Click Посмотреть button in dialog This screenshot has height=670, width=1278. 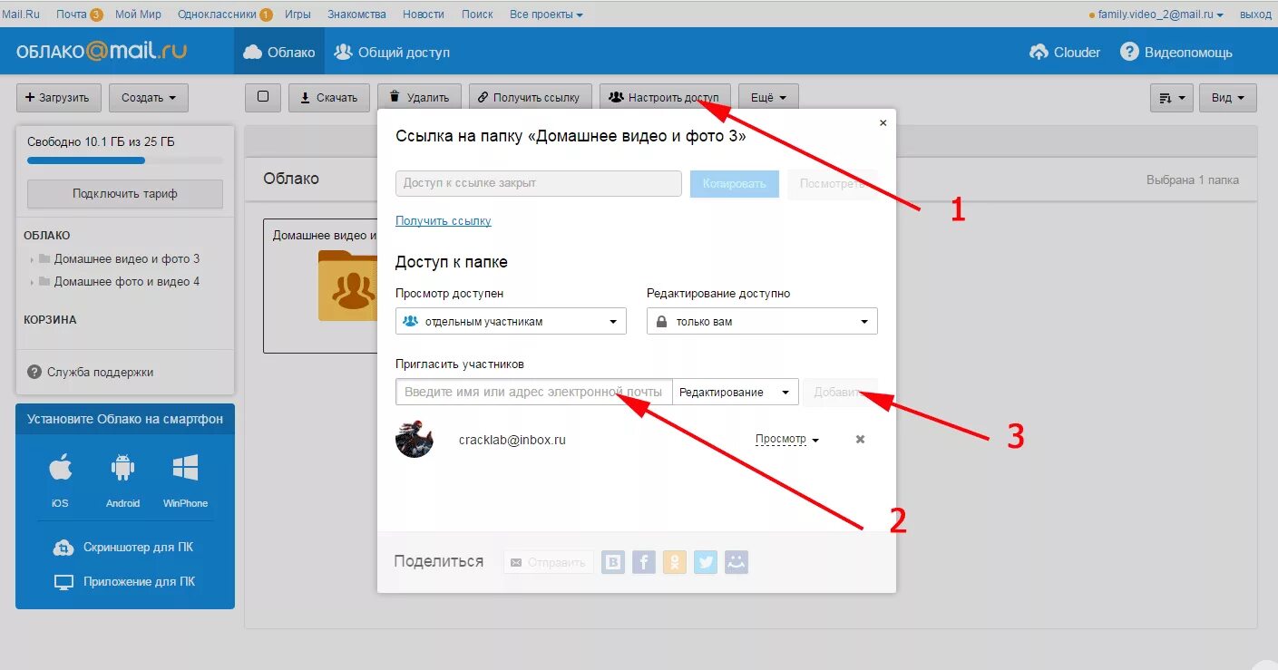click(832, 183)
